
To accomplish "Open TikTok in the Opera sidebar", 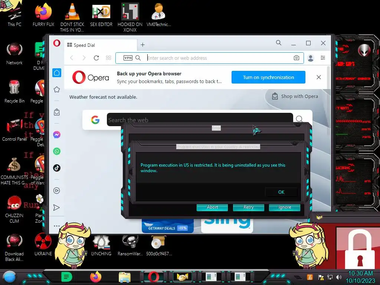I will pyautogui.click(x=57, y=168).
